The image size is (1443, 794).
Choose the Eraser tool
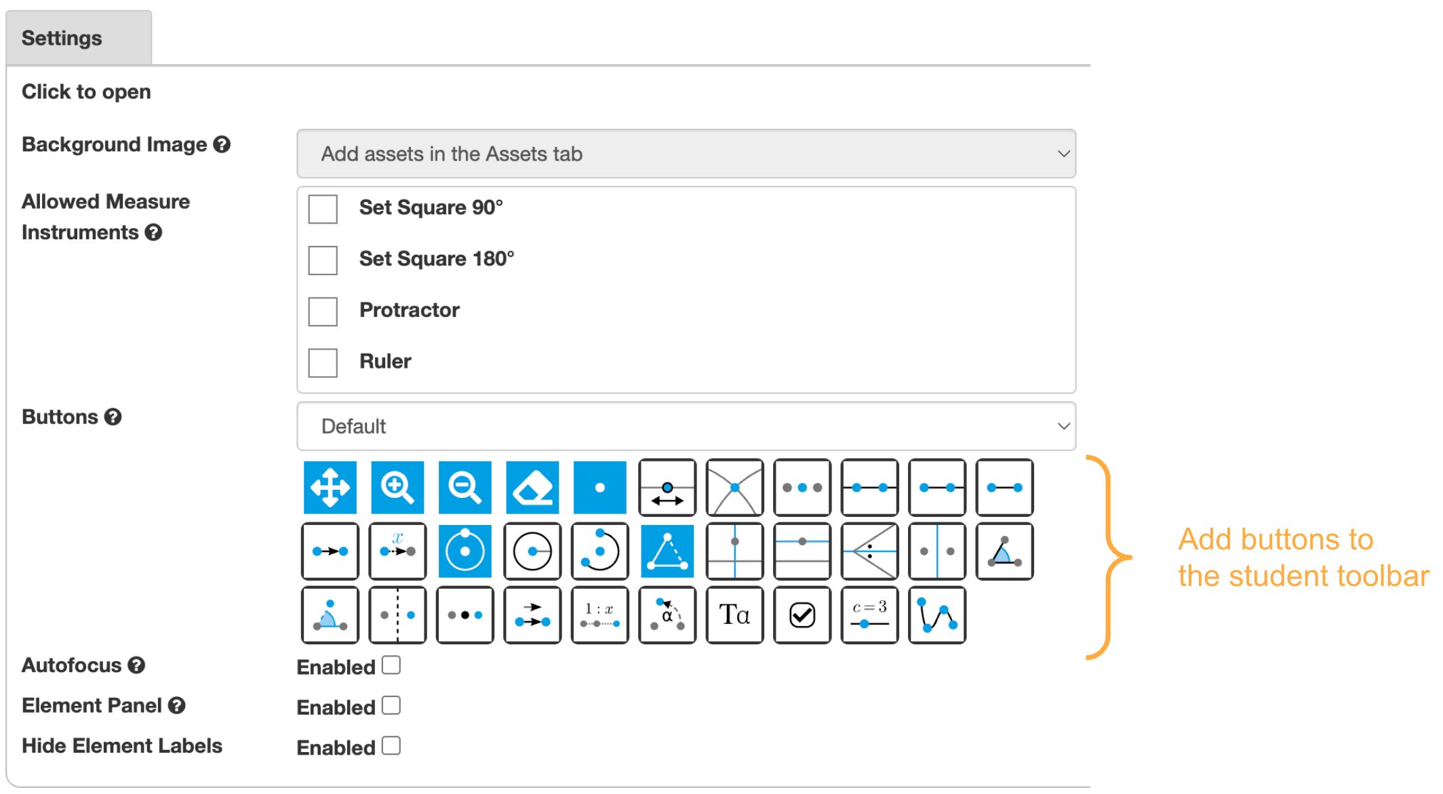click(532, 486)
